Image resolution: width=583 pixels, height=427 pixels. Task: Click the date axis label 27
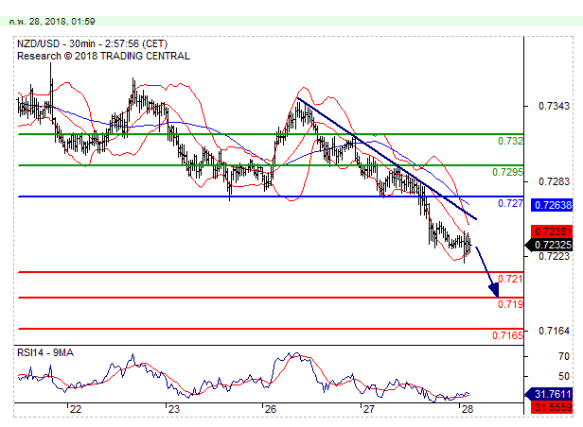(x=368, y=409)
